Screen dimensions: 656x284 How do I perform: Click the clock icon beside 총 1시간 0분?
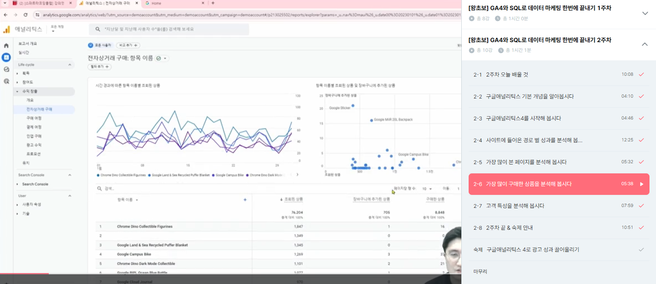(497, 18)
